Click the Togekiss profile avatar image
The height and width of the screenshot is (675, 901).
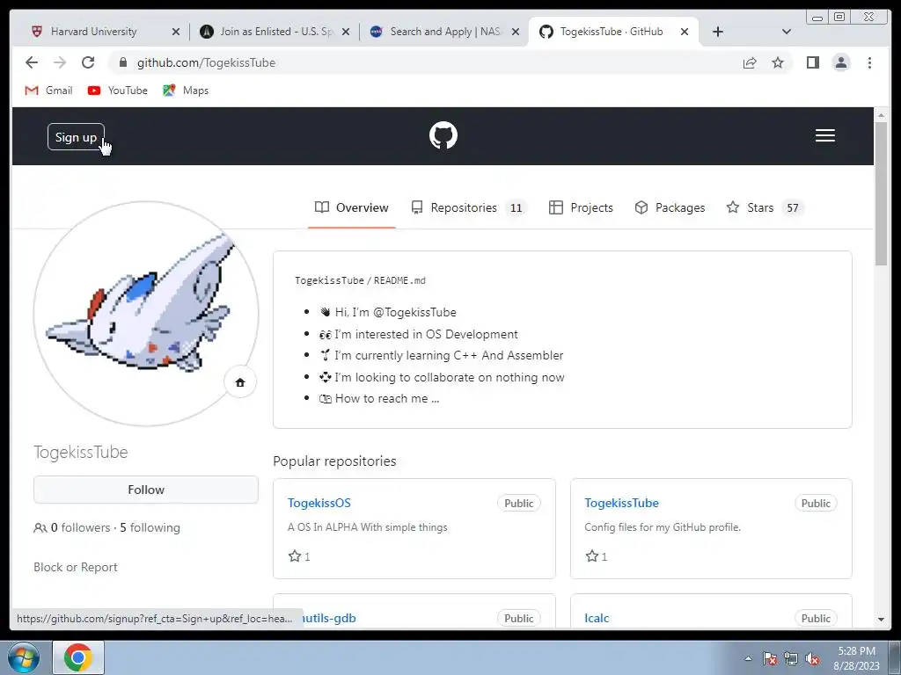pyautogui.click(x=146, y=314)
